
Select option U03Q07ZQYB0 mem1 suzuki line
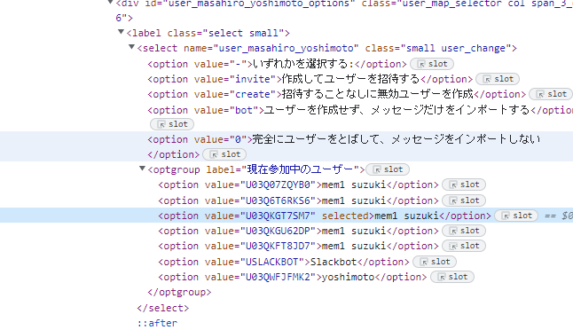tap(298, 185)
